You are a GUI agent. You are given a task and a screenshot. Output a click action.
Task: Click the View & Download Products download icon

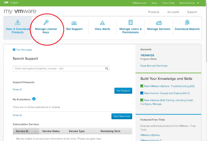[18, 22]
